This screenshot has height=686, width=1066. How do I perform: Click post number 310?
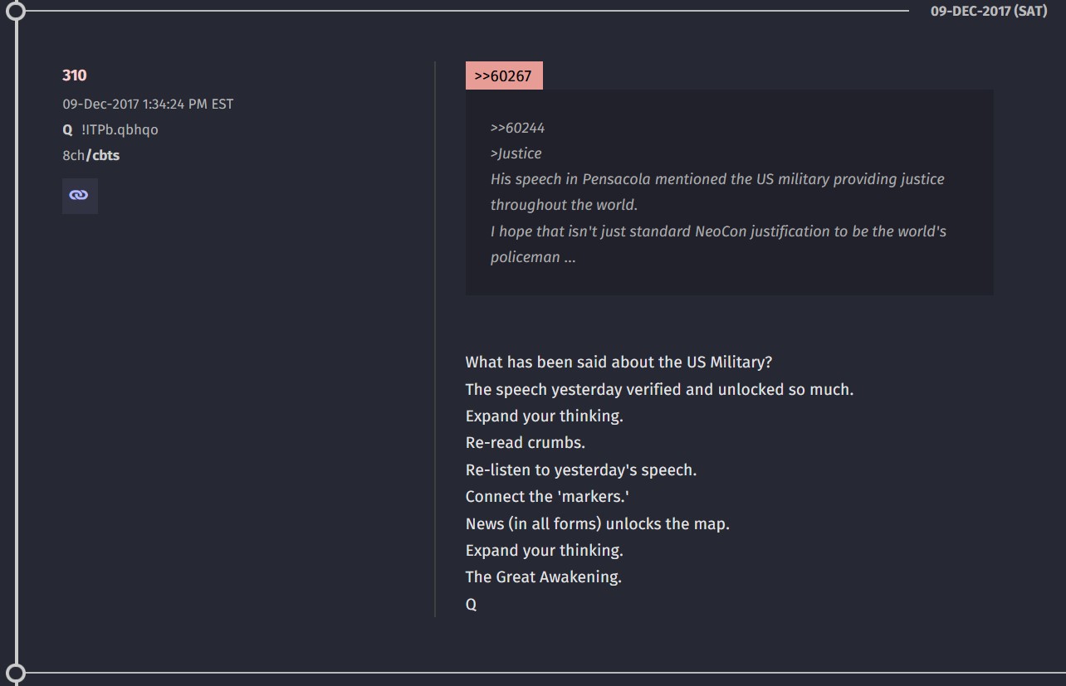75,75
